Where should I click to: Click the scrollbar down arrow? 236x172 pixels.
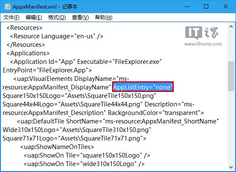[231, 167]
